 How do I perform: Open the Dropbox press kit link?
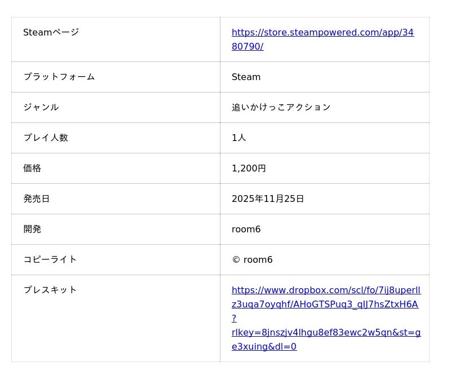point(326,290)
